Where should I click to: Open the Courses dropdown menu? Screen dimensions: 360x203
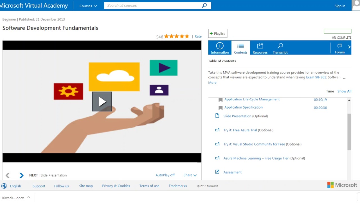click(x=88, y=6)
